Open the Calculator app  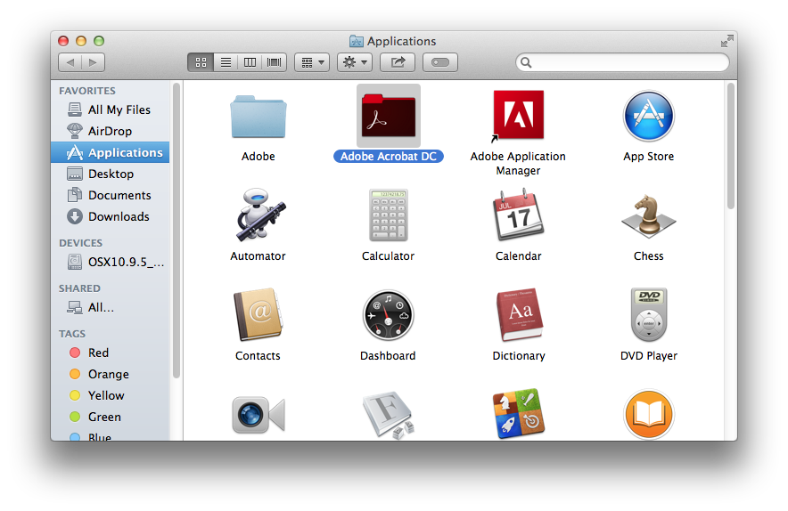389,215
